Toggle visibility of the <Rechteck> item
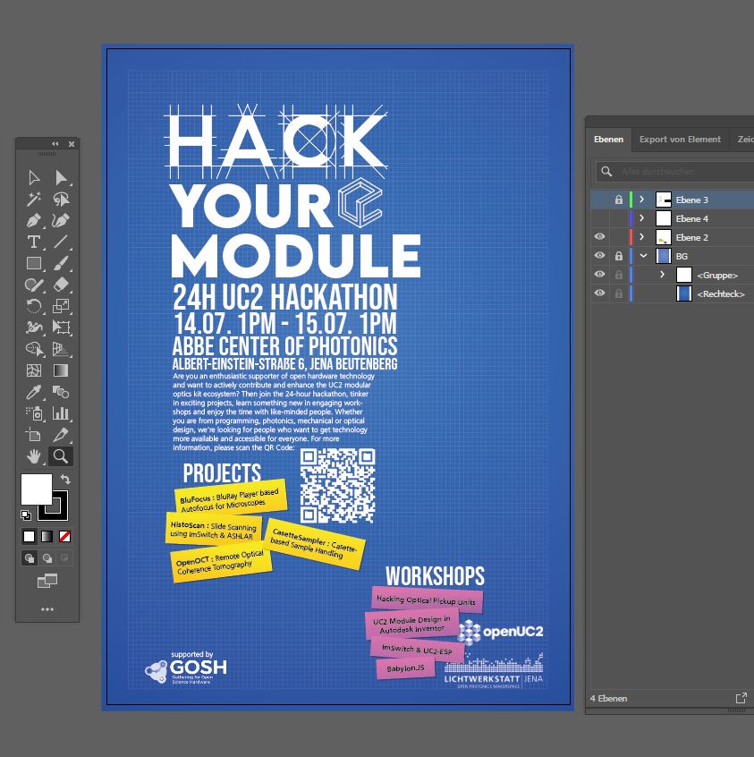The height and width of the screenshot is (757, 754). (599, 293)
